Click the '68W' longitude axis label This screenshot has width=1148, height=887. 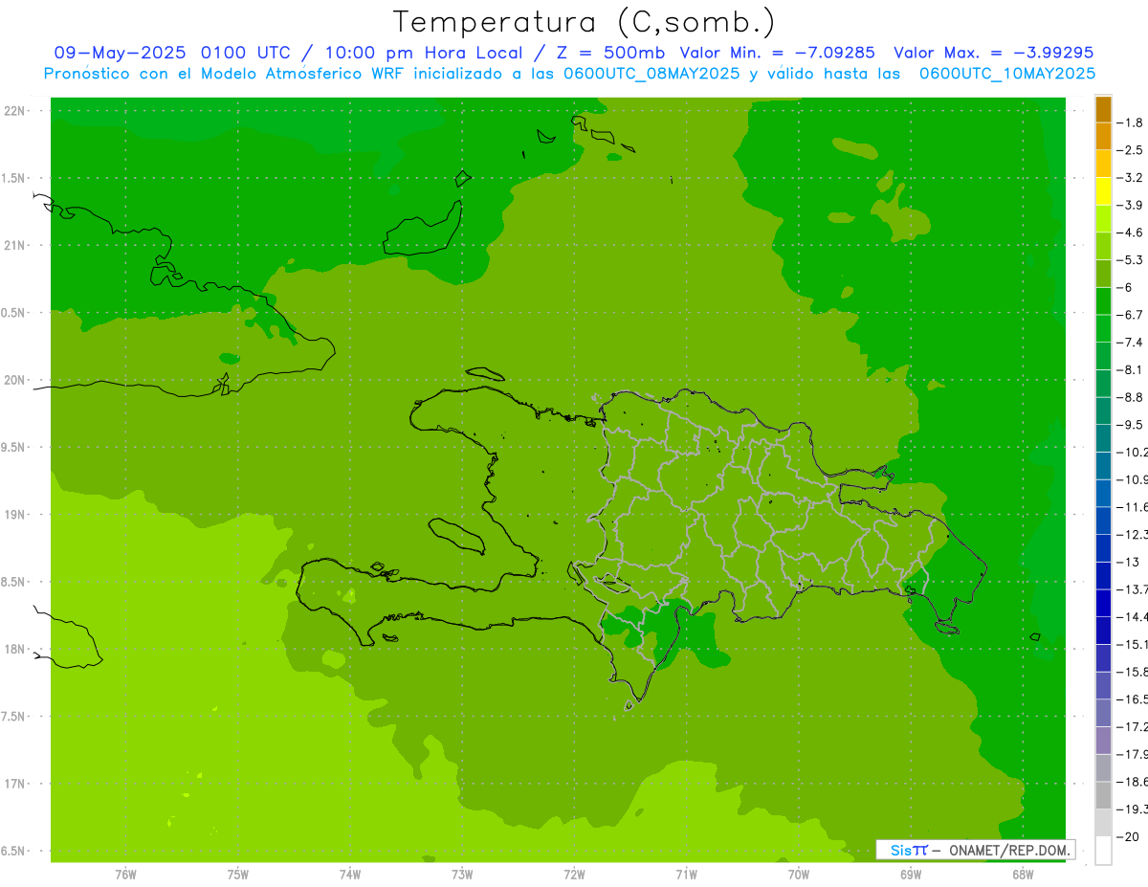[1023, 875]
